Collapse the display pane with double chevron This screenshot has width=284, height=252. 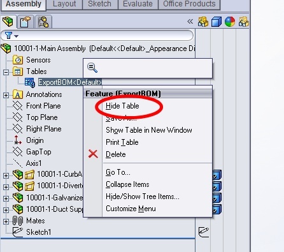point(190,21)
